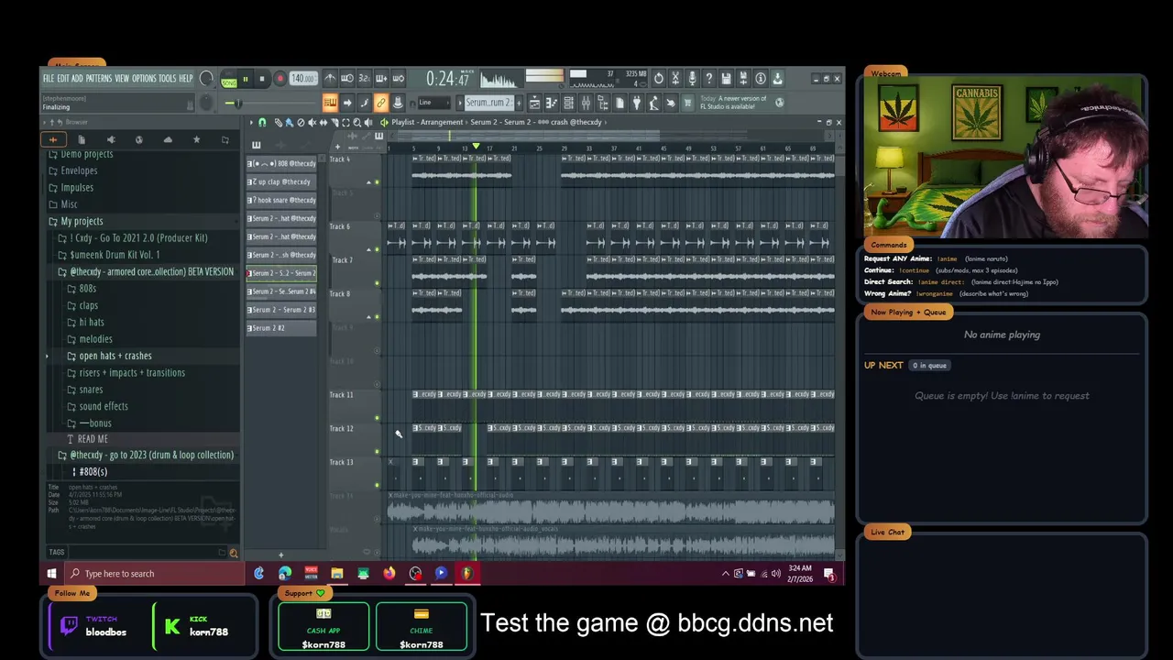Open the playlist view toolbar icon

click(x=535, y=103)
